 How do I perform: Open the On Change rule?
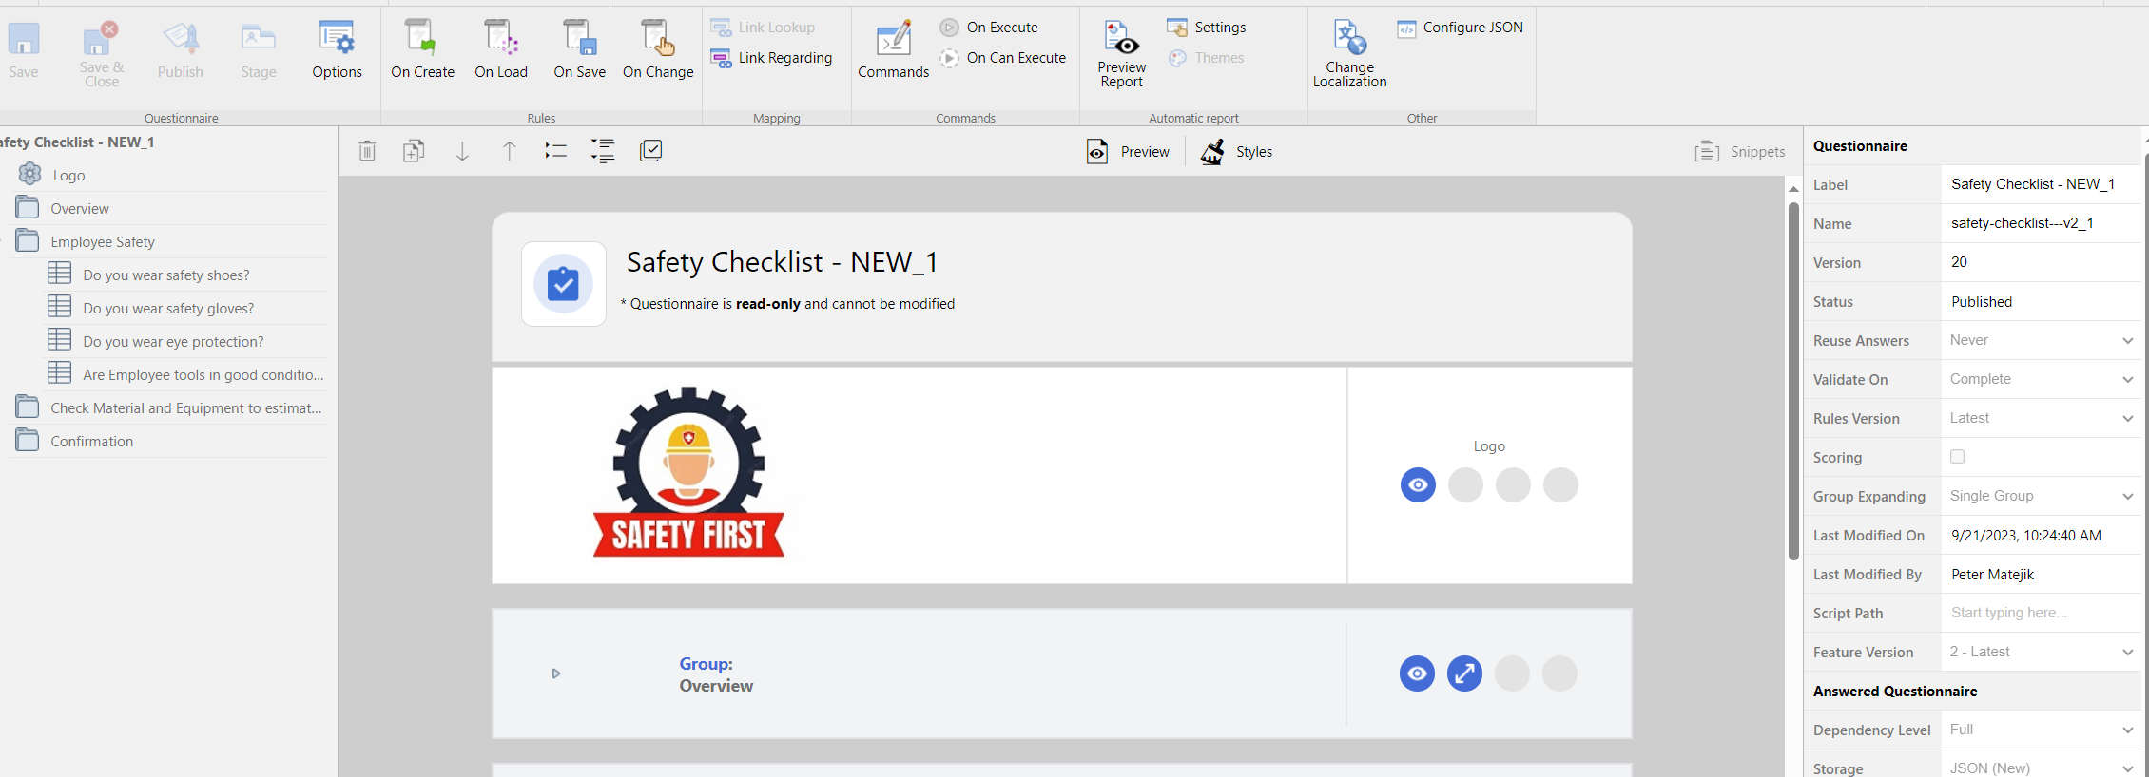pyautogui.click(x=657, y=39)
